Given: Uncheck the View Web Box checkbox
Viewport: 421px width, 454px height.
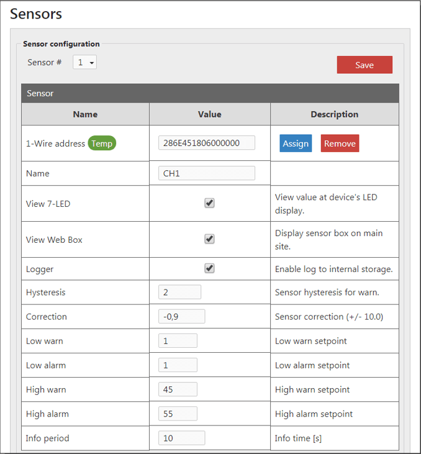Looking at the screenshot, I should pos(210,239).
